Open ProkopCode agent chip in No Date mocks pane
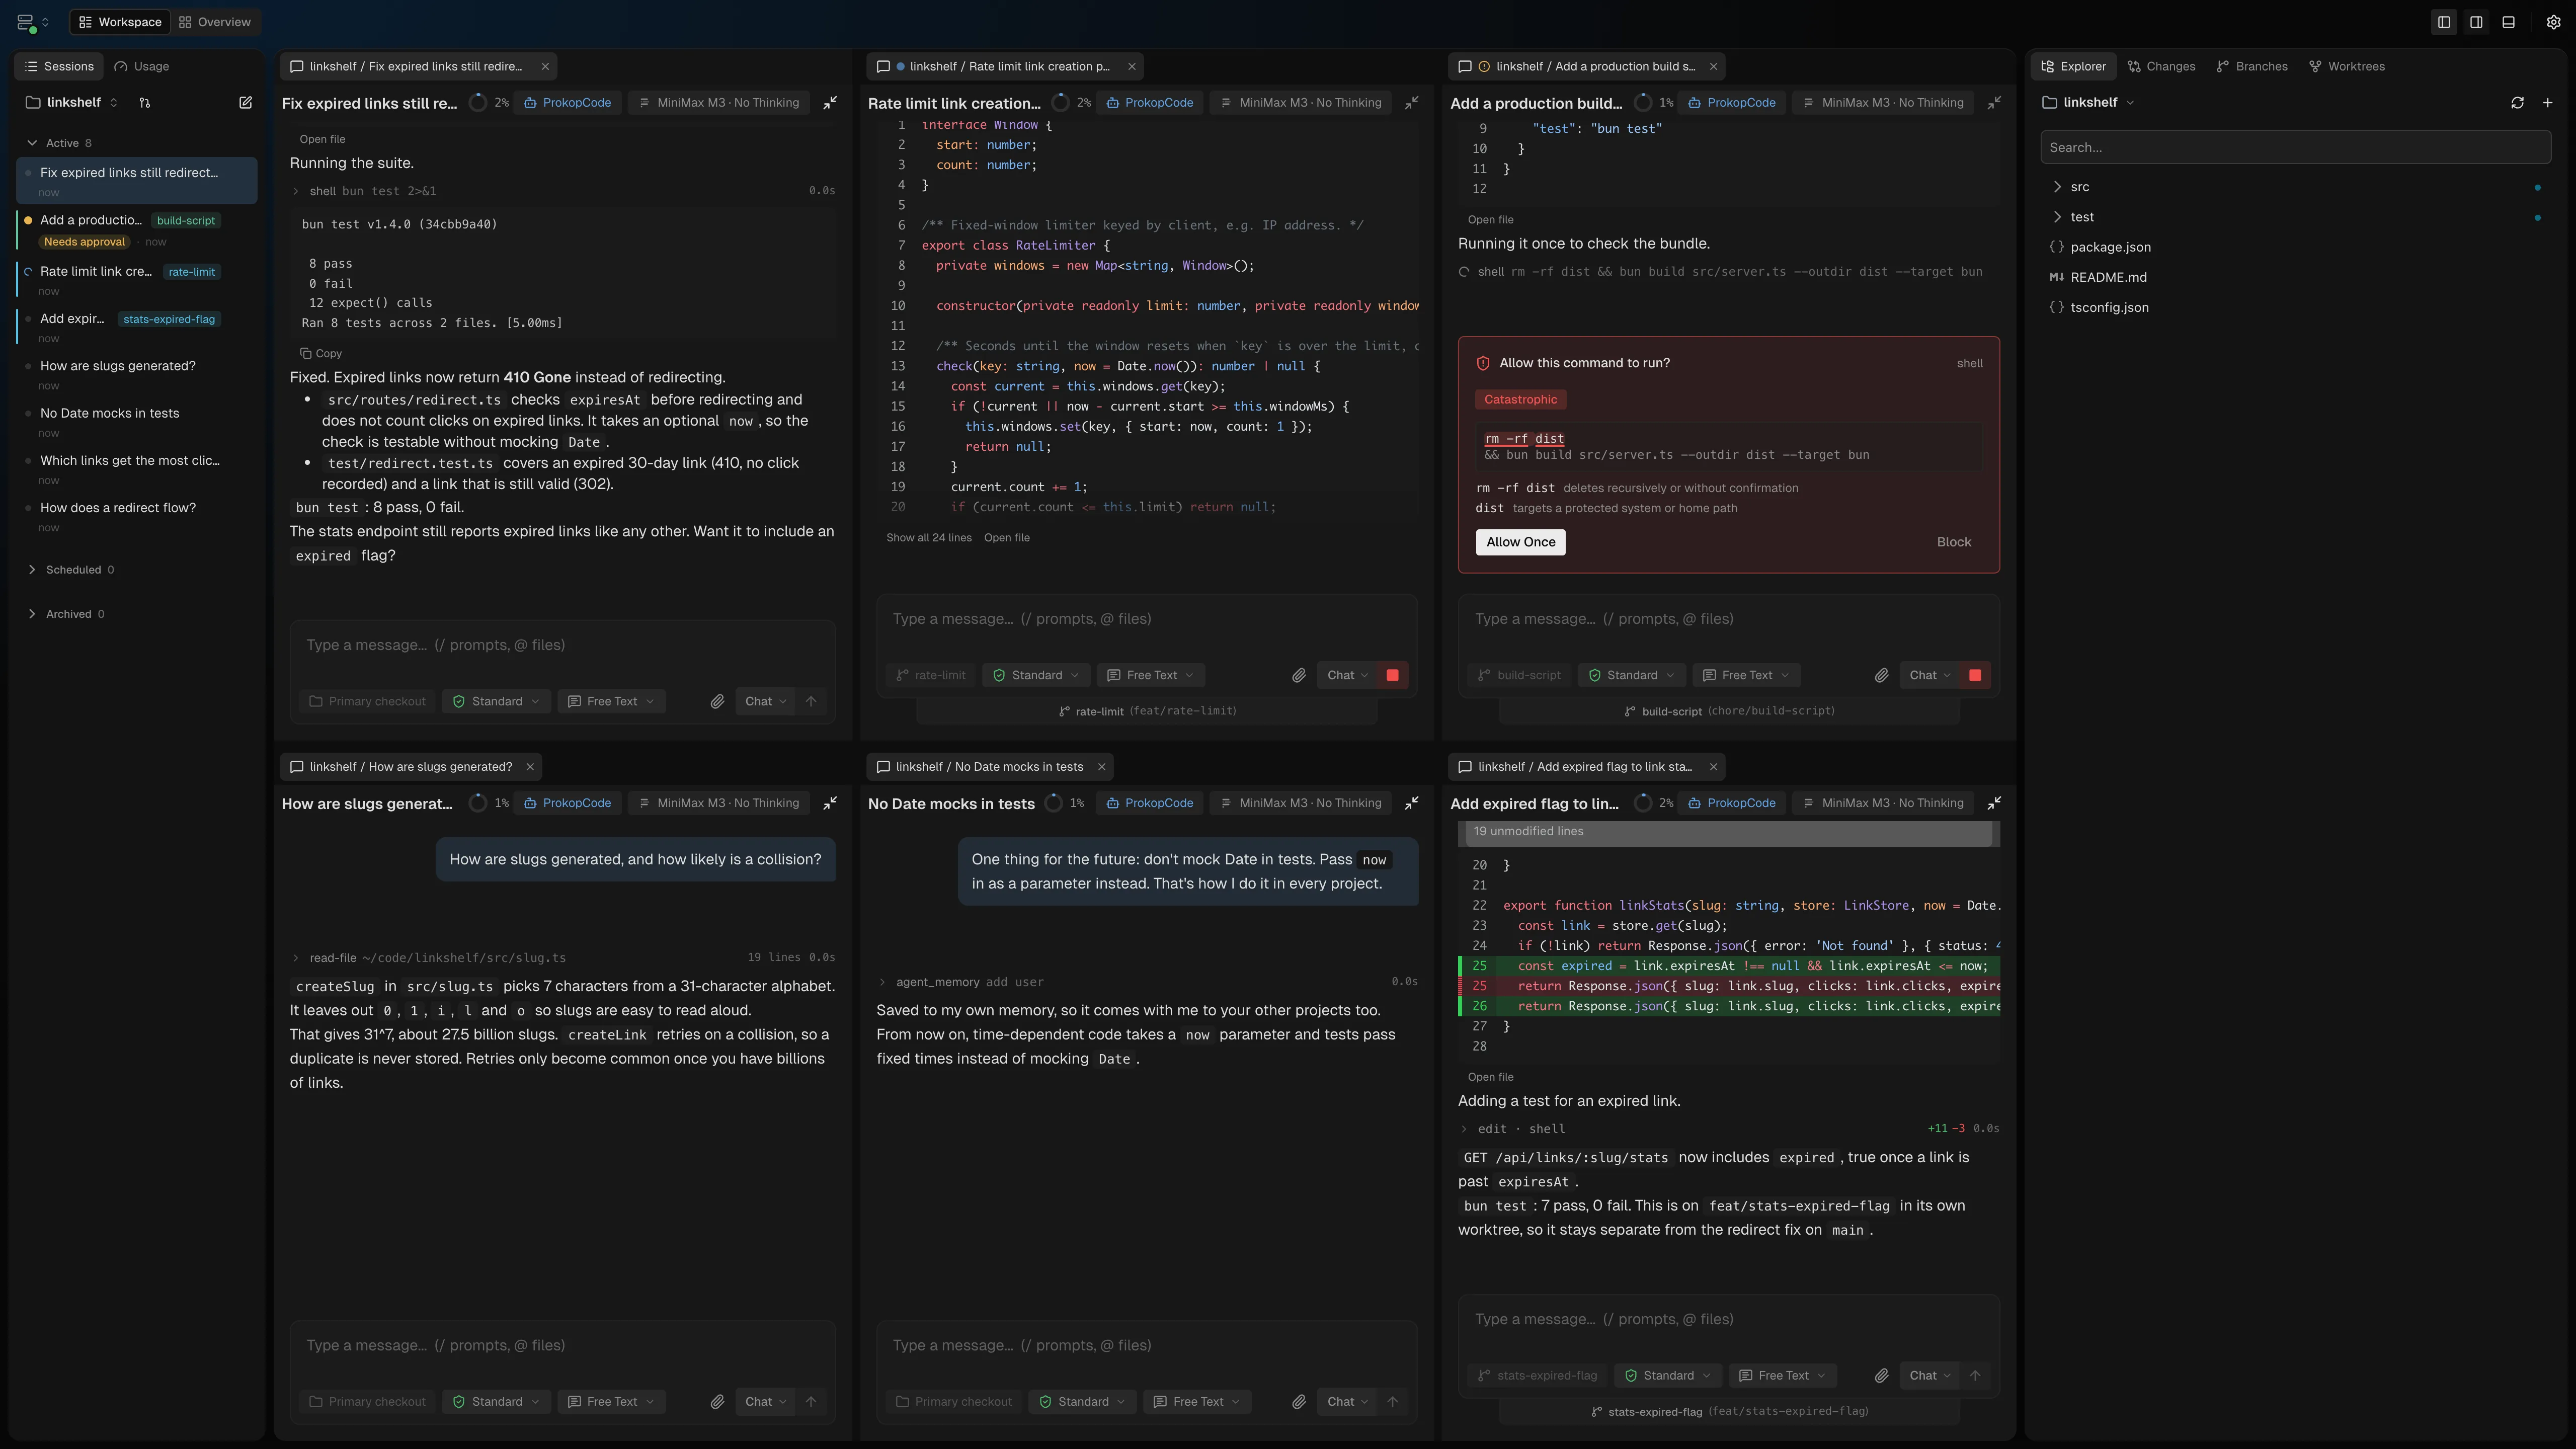2576x1449 pixels. click(1149, 803)
